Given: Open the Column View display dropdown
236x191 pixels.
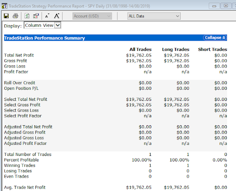Looking at the screenshot, I should pos(42,25).
